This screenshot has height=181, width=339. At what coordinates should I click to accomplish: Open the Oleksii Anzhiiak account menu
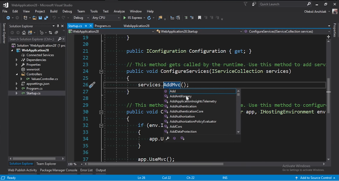pos(317,12)
